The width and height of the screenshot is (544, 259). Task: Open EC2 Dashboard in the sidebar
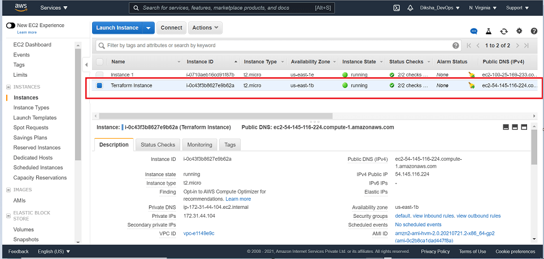[32, 45]
